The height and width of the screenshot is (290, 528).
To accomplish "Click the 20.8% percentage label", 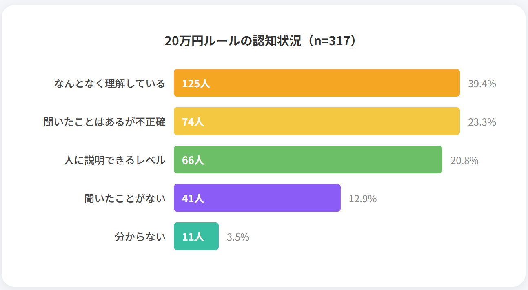I will [x=464, y=161].
